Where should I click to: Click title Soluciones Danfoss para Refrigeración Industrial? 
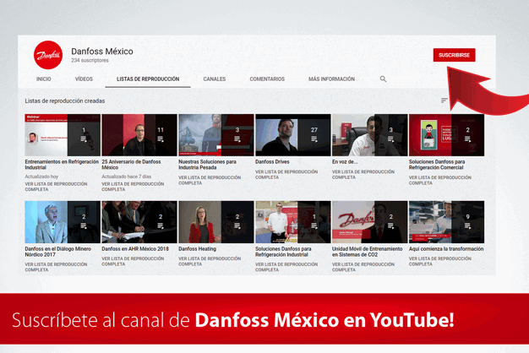coord(283,252)
